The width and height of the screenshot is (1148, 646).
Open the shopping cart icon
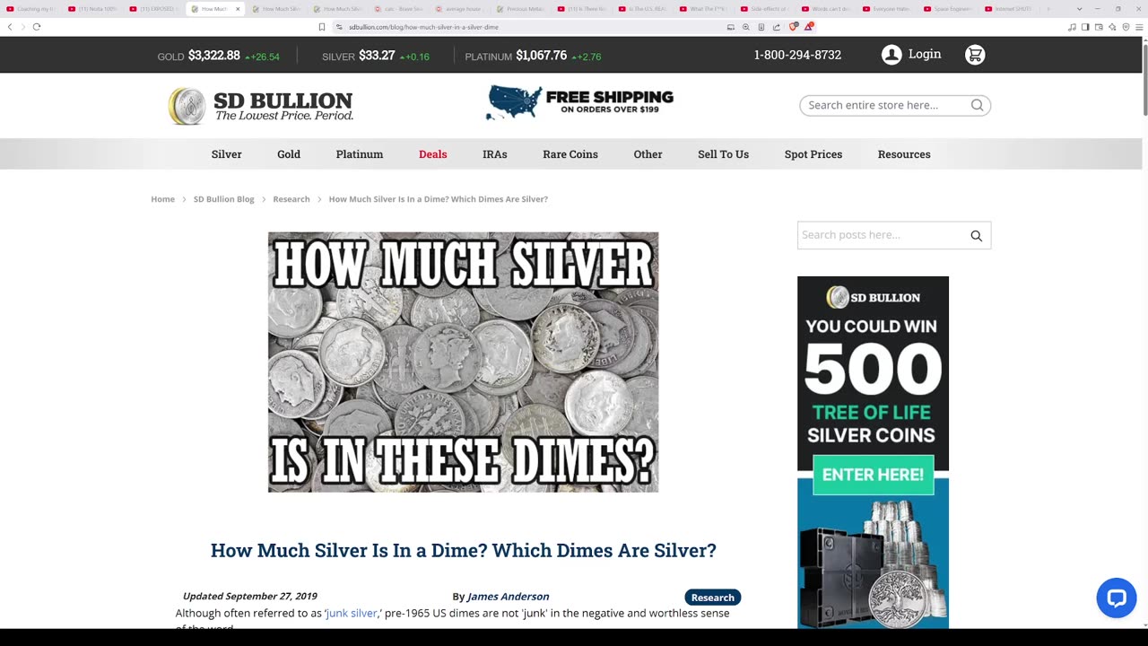975,55
